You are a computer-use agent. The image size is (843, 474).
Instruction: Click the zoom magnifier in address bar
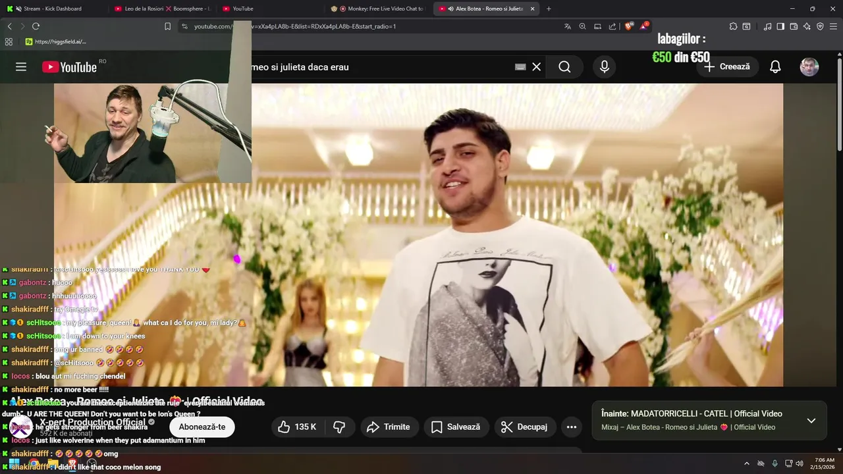582,26
